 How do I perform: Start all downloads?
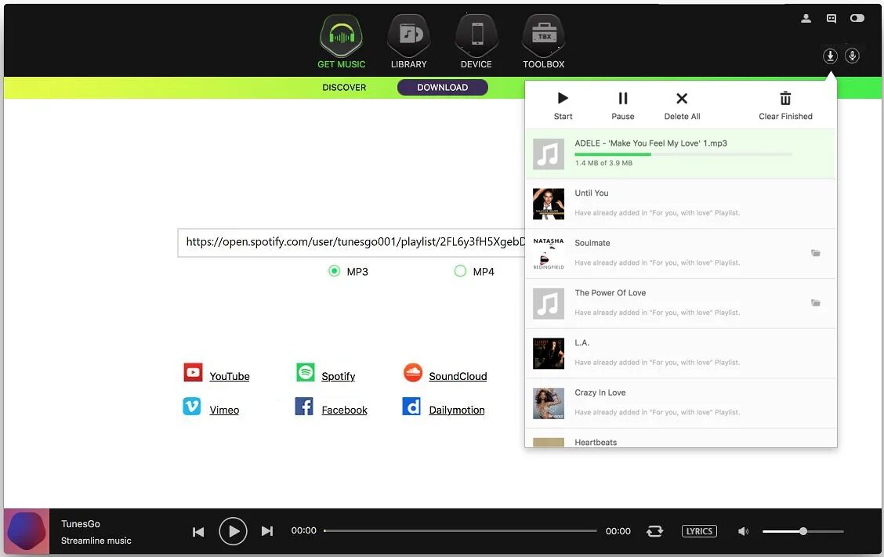[x=563, y=106]
